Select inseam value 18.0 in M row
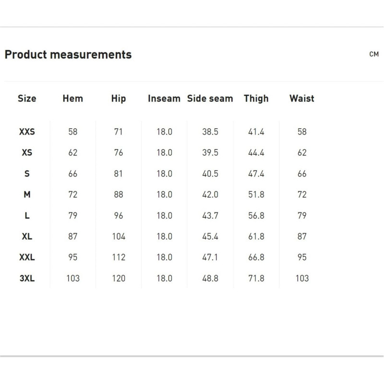 point(164,194)
